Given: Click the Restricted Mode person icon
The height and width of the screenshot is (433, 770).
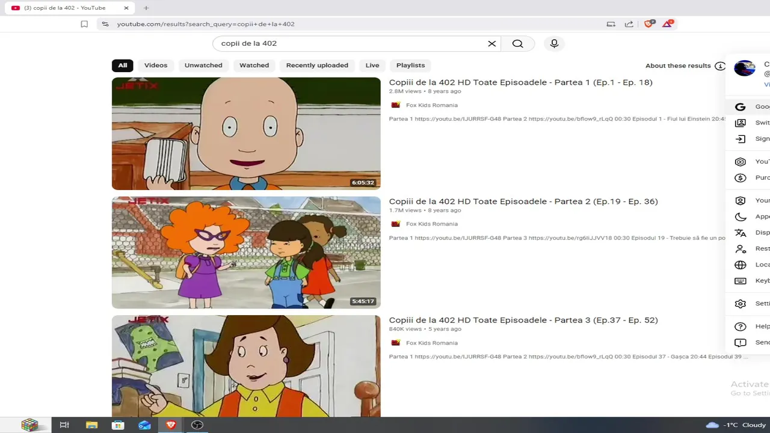Looking at the screenshot, I should click(741, 249).
